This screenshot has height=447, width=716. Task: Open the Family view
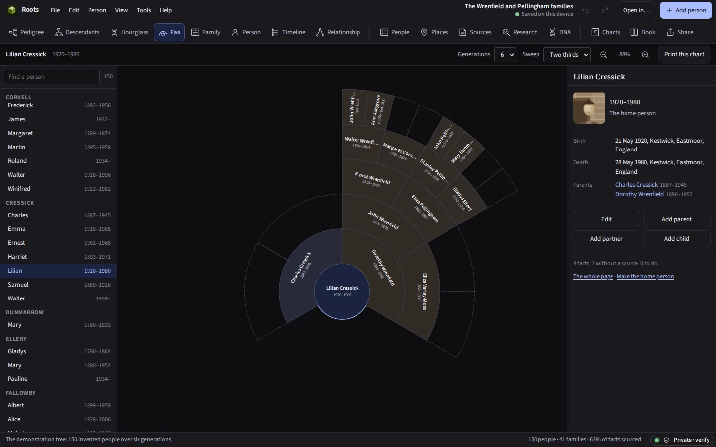click(x=206, y=32)
